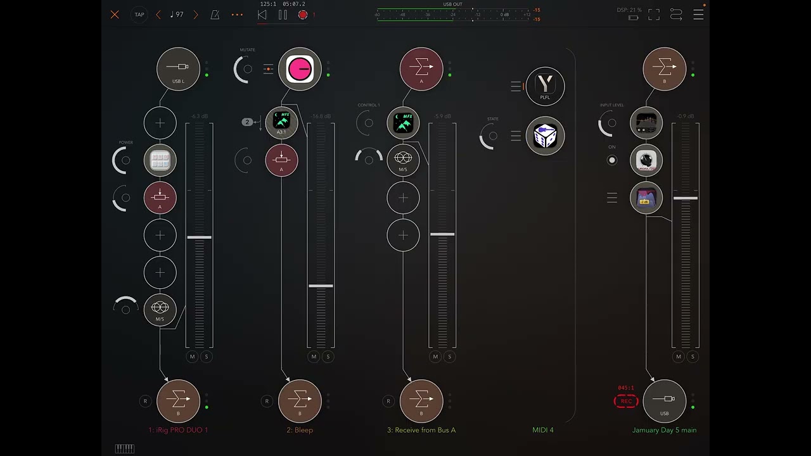The image size is (811, 456).
Task: Open the Bus B input node on main channel
Action: 665,69
